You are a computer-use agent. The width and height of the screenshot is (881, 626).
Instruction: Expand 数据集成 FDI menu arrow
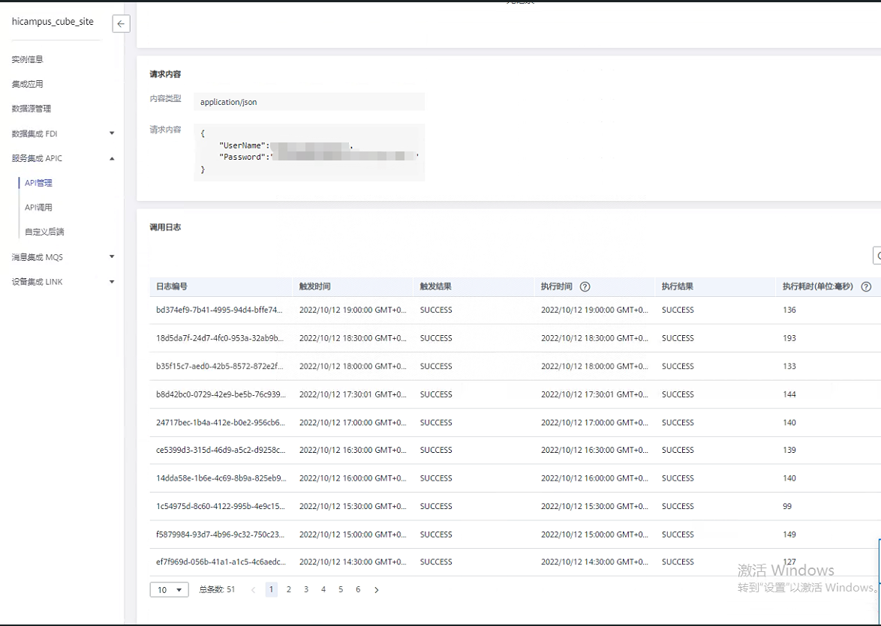pyautogui.click(x=112, y=133)
